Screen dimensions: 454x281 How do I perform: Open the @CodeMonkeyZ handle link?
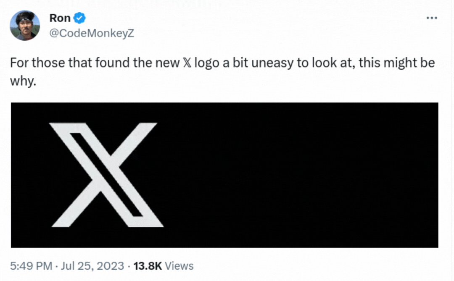(x=92, y=34)
